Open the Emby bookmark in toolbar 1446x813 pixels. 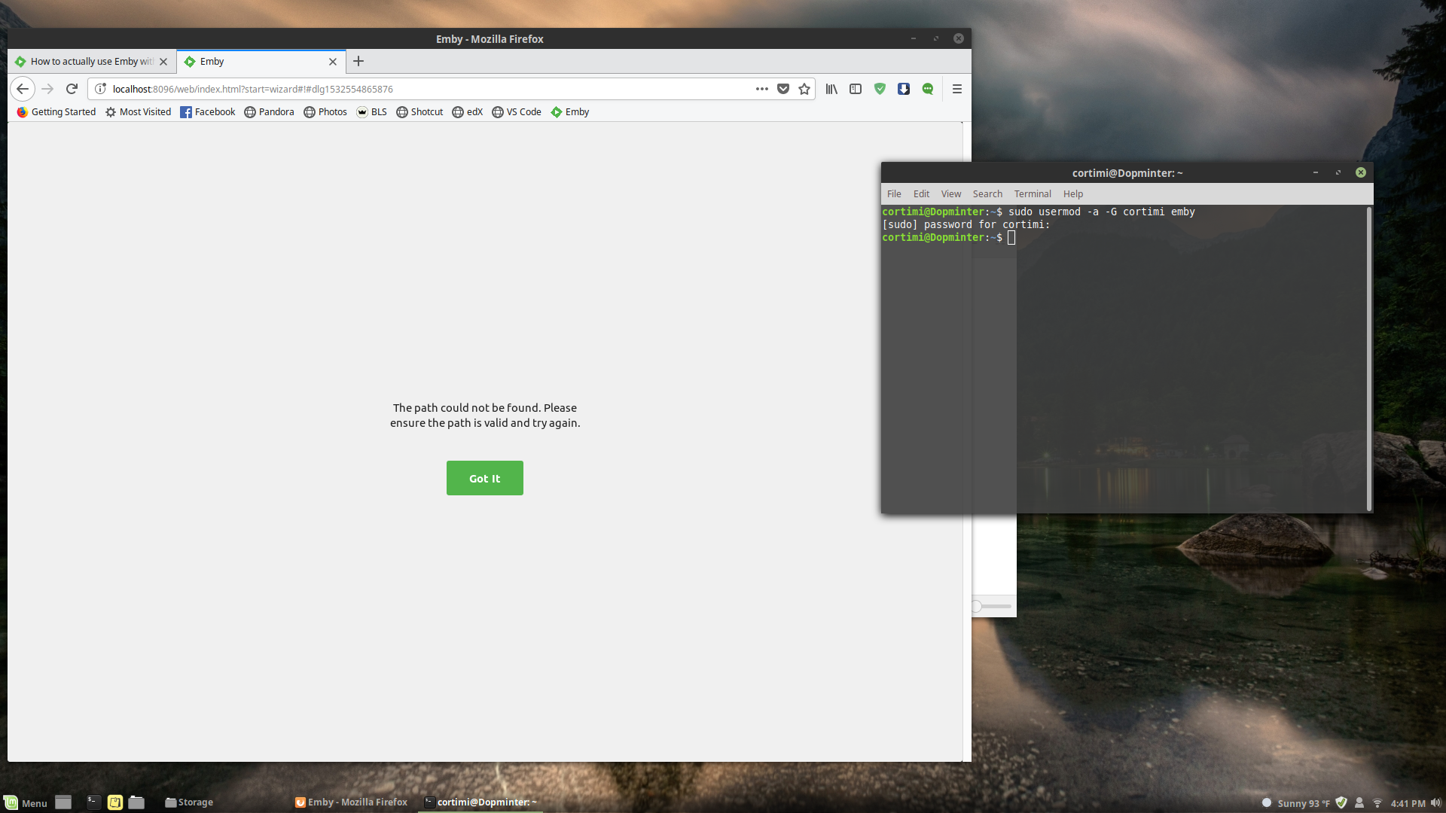(570, 112)
